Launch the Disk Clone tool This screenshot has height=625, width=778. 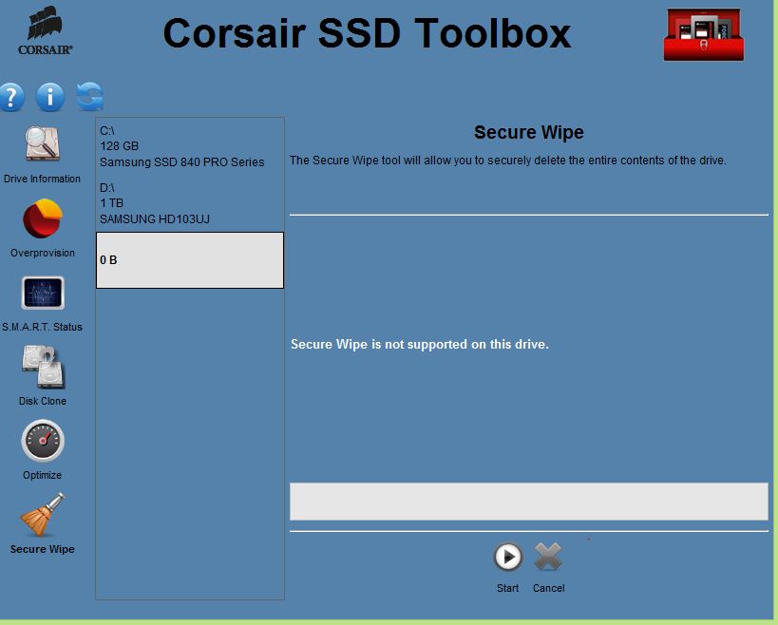pyautogui.click(x=44, y=367)
